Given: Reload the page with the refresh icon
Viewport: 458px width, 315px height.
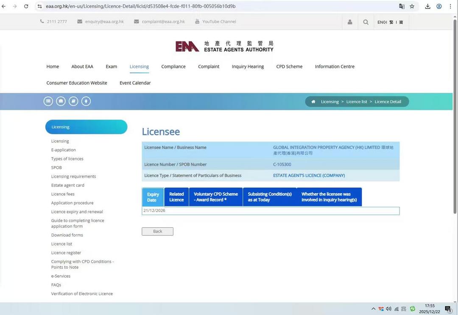Looking at the screenshot, I should click(26, 6).
